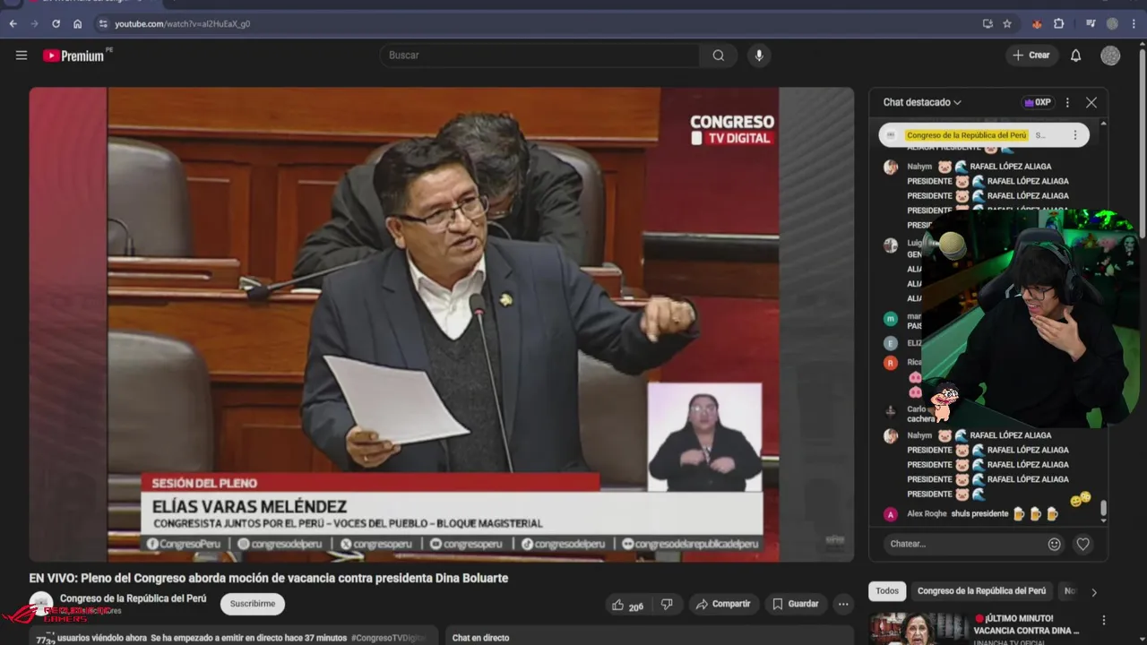The image size is (1147, 645).
Task: Bookmark this page with the star icon
Action: 1007,24
